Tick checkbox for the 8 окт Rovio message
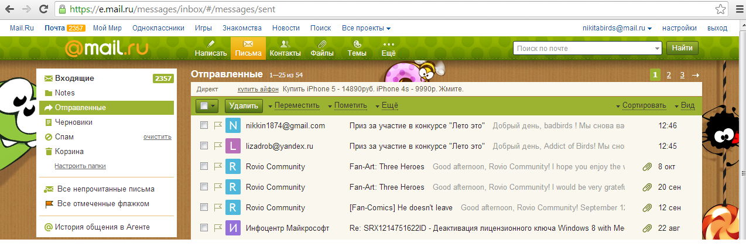The image size is (746, 246). [204, 166]
